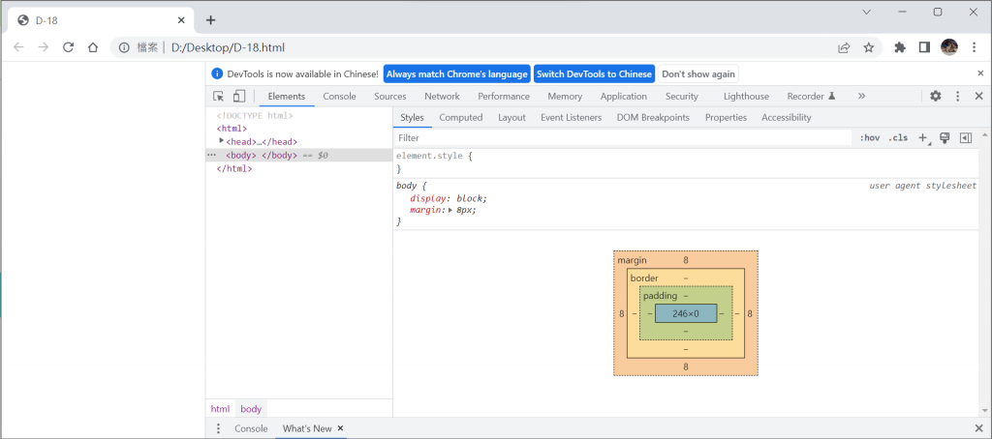This screenshot has width=992, height=439.
Task: Toggle the .cls element classes panel
Action: point(898,138)
